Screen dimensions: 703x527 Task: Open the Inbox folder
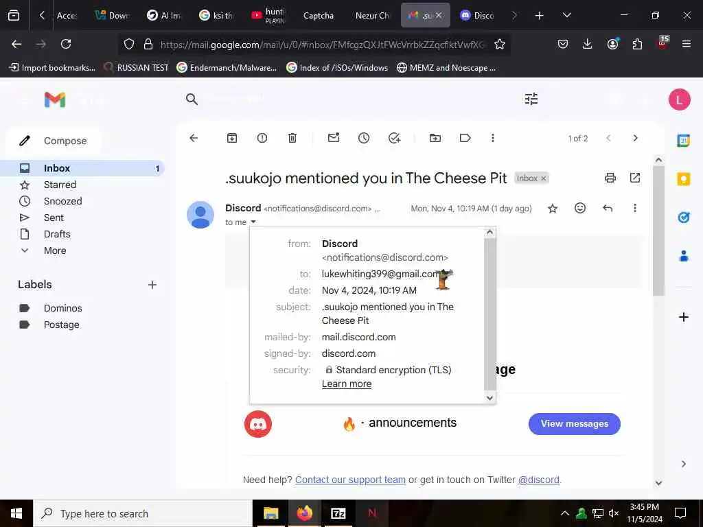click(82, 168)
